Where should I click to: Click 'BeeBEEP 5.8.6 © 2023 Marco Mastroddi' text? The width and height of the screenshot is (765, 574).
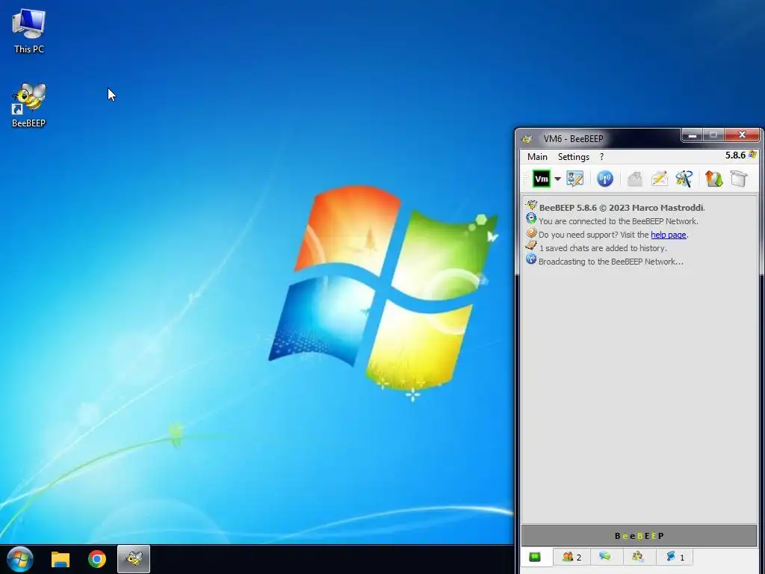click(622, 208)
